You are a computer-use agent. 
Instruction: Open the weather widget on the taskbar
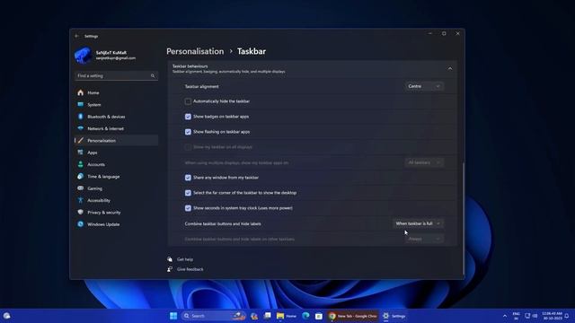tap(6, 316)
